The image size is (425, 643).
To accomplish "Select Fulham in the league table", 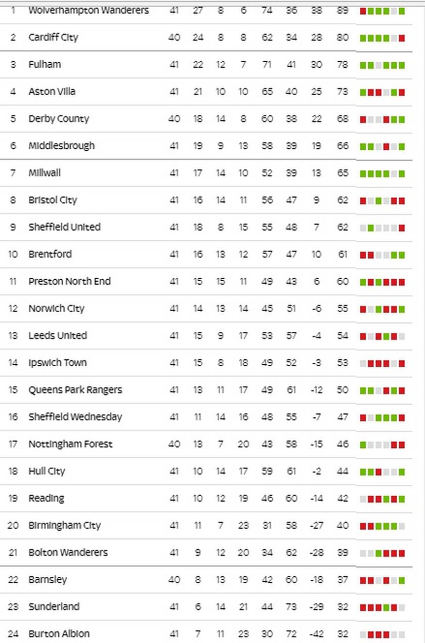I will tap(45, 64).
